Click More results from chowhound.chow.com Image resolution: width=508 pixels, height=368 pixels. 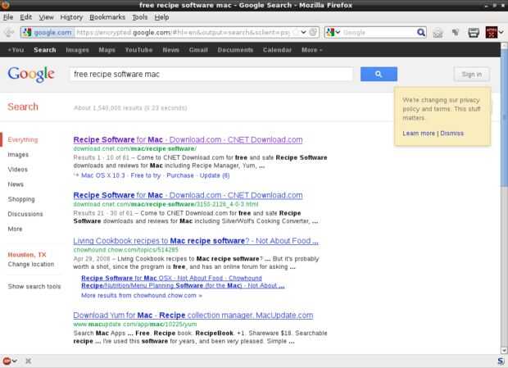[x=142, y=295]
